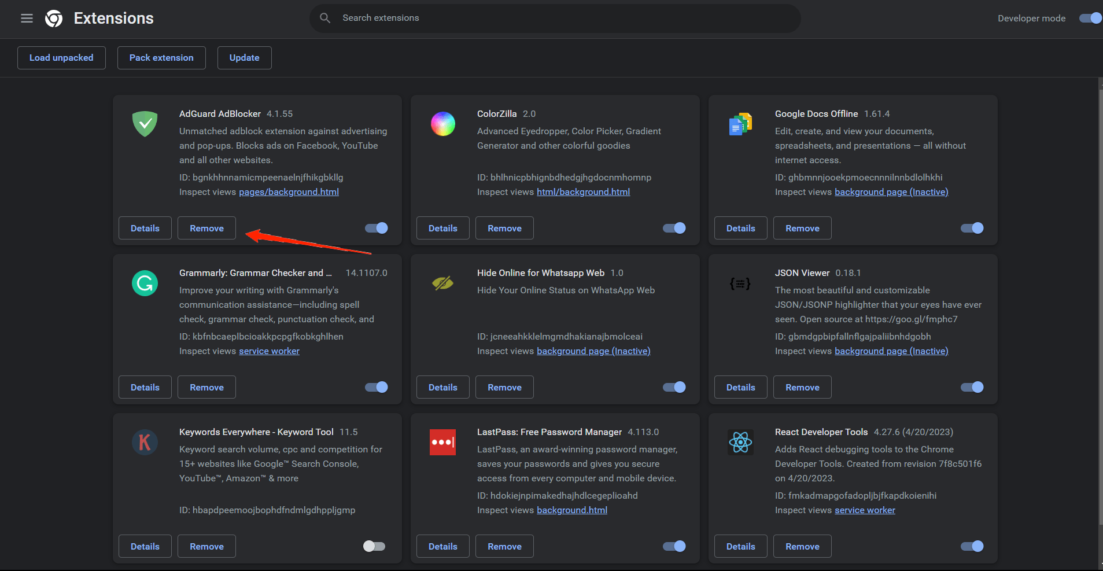This screenshot has width=1103, height=571.
Task: Open the Extensions hamburger menu
Action: point(27,18)
